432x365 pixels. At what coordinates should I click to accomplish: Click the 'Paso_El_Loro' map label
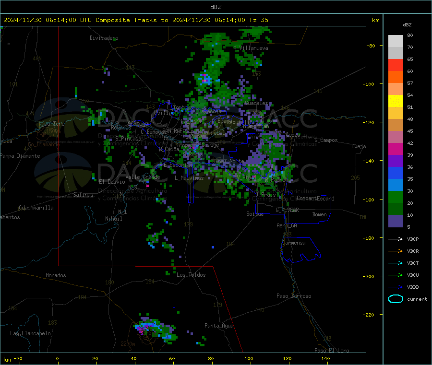pyautogui.click(x=332, y=351)
